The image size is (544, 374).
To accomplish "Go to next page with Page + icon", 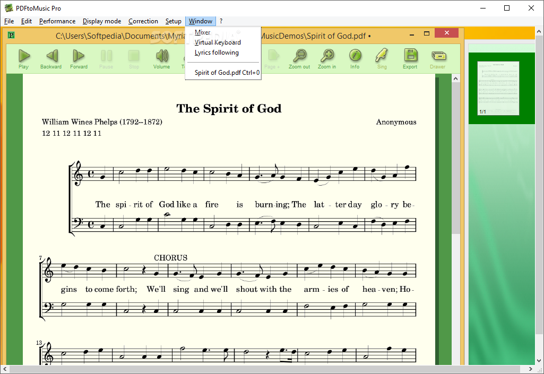I will pos(273,59).
